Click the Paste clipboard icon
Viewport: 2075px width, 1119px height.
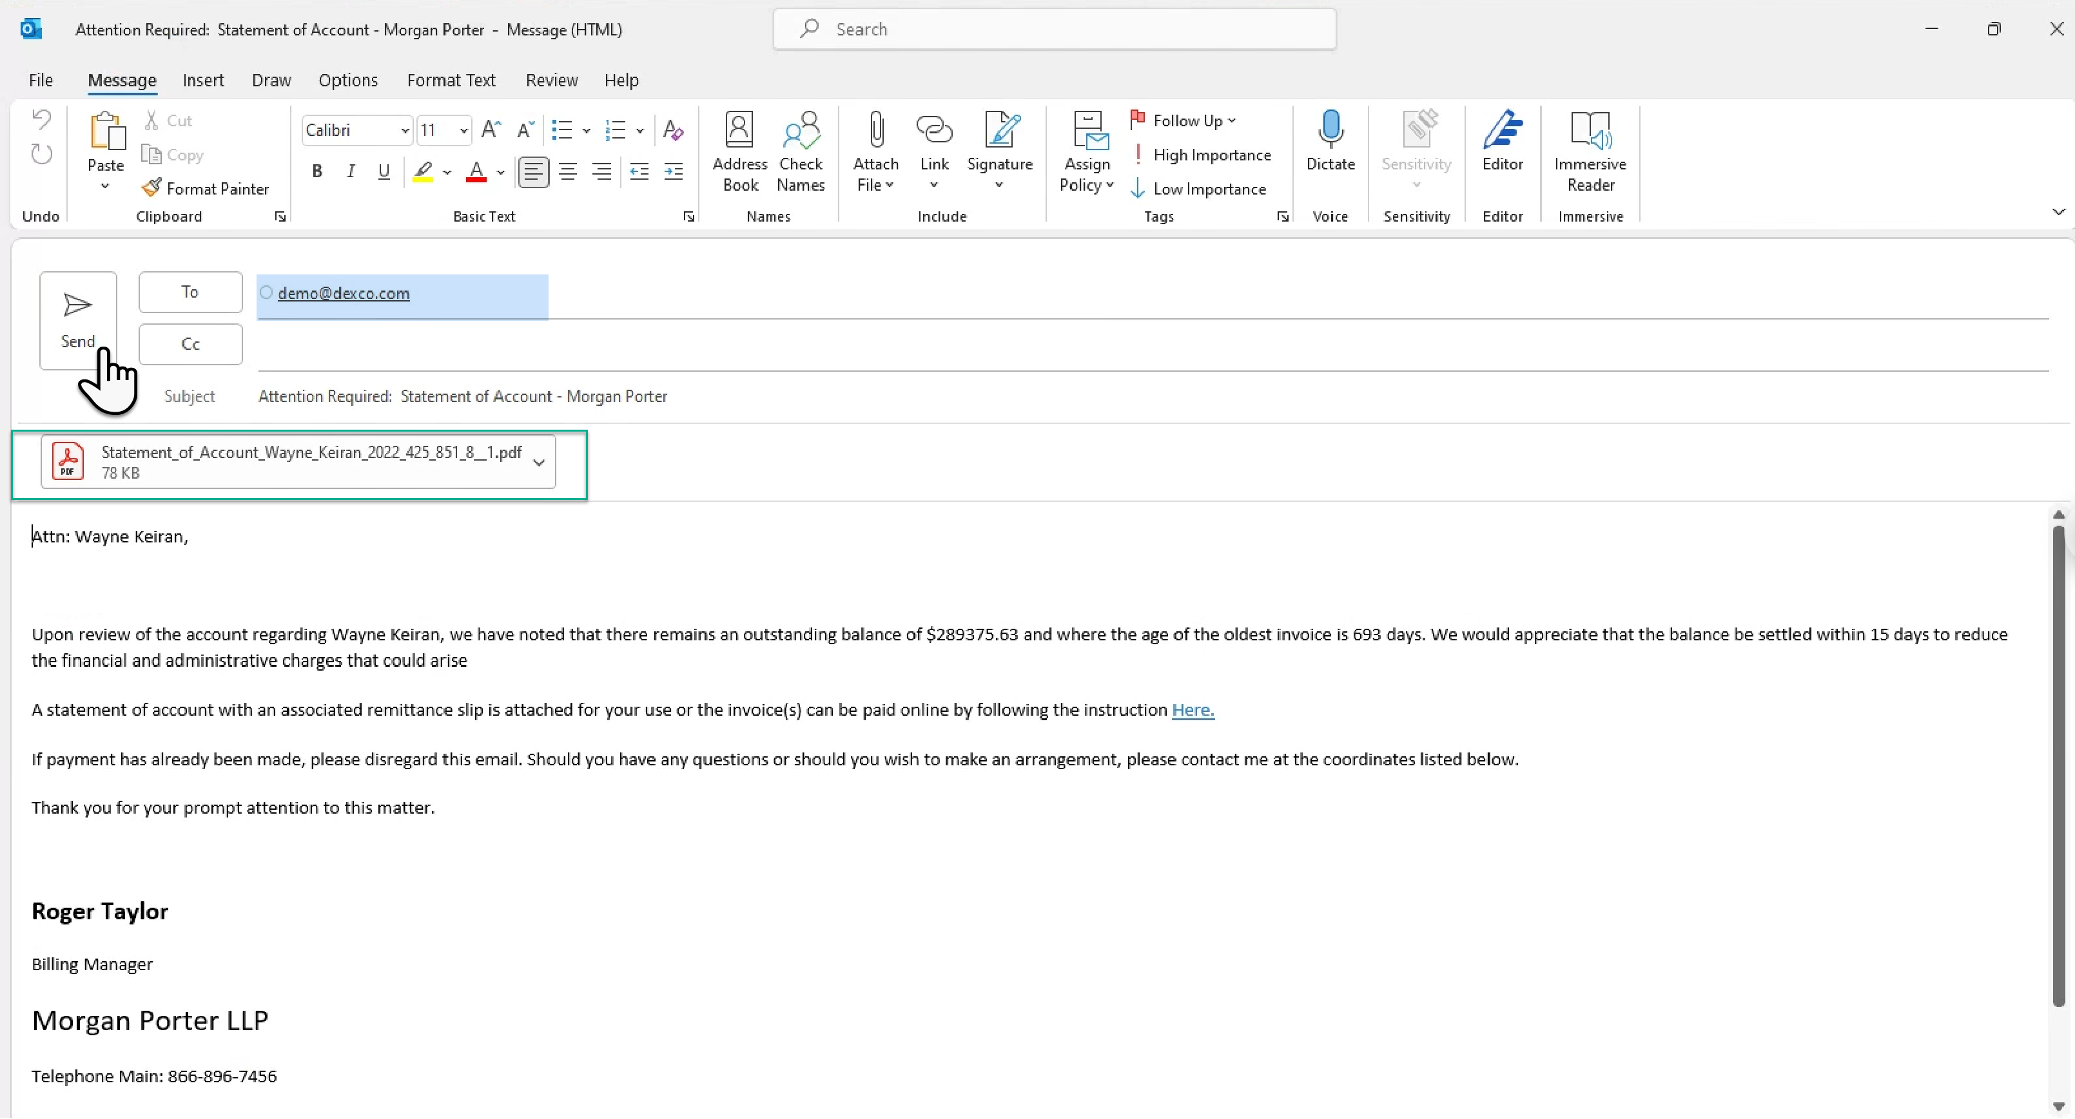coord(106,130)
